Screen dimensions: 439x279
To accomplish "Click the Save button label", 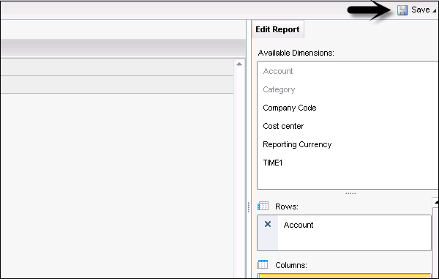I will tap(421, 10).
